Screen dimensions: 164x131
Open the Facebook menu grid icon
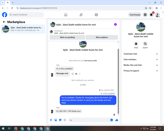click(x=145, y=15)
